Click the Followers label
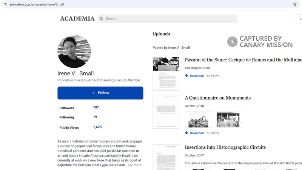This screenshot has height=170, width=302. click(x=66, y=108)
